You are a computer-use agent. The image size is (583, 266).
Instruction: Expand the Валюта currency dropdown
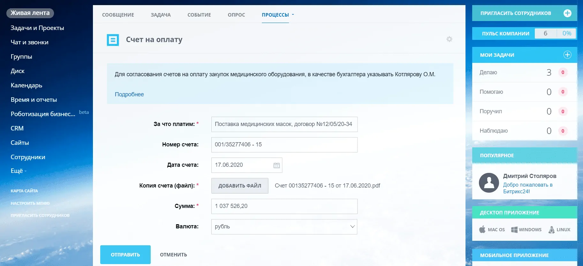point(352,227)
